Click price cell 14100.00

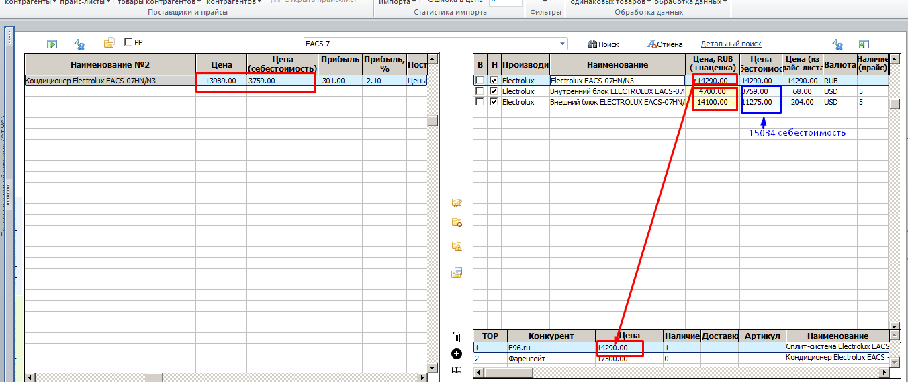[x=713, y=102]
